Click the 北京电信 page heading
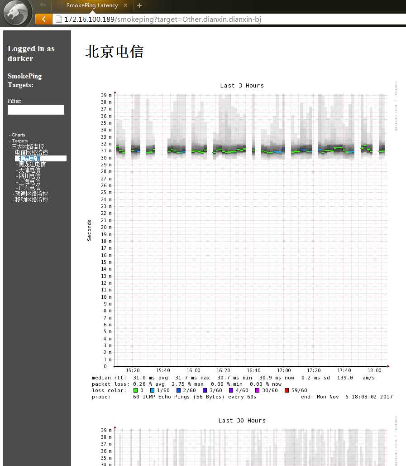The width and height of the screenshot is (406, 466). click(x=115, y=52)
